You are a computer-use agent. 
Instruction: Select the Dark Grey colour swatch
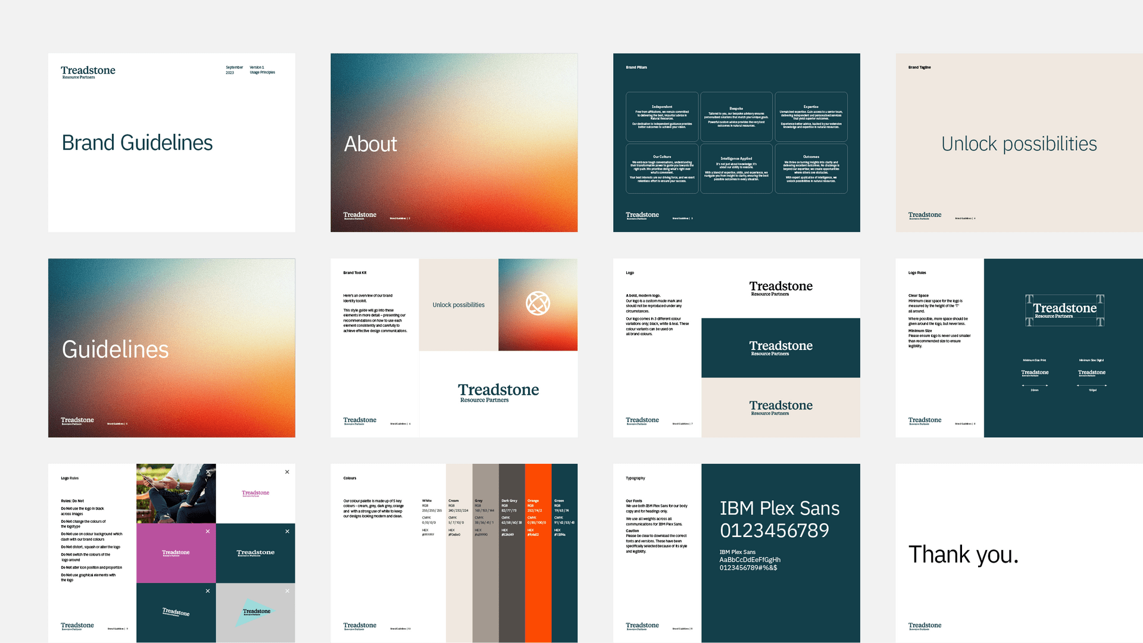pyautogui.click(x=512, y=553)
